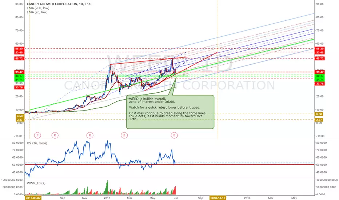The height and width of the screenshot is (200, 339).
Task: Click the 2019 year label on time axis
Action: pyautogui.click(x=247, y=198)
